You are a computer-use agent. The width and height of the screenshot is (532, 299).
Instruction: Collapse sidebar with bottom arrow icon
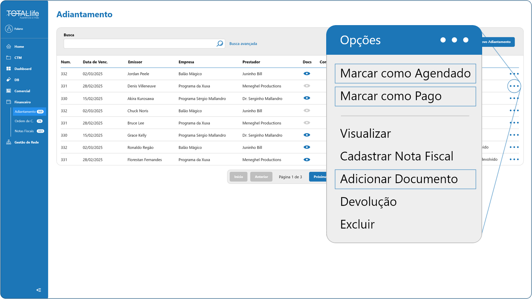pos(39,290)
